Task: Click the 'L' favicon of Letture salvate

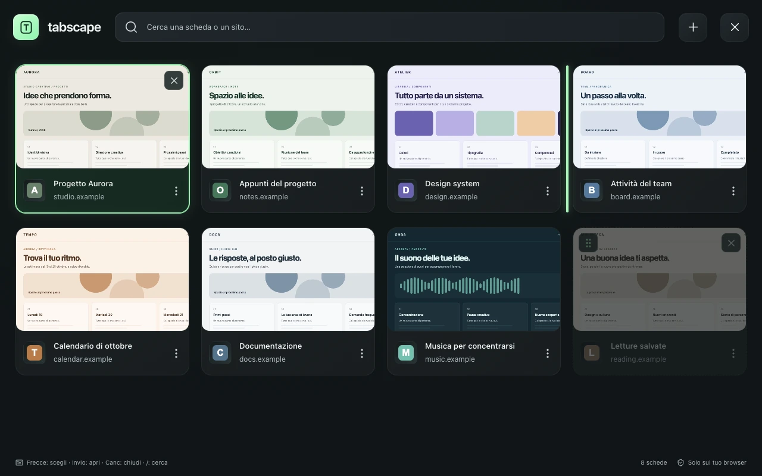Action: click(x=592, y=353)
